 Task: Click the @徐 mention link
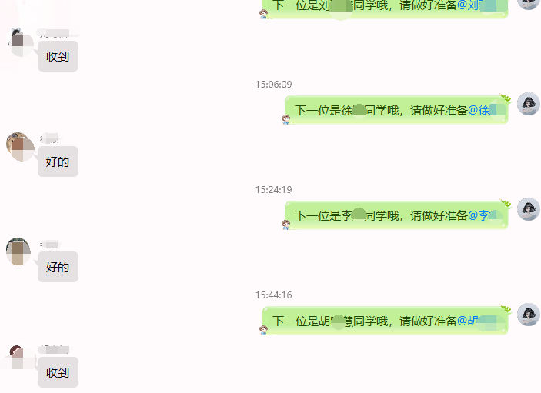[x=486, y=110]
